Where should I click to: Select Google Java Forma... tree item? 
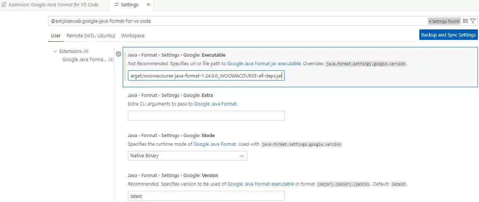88,59
